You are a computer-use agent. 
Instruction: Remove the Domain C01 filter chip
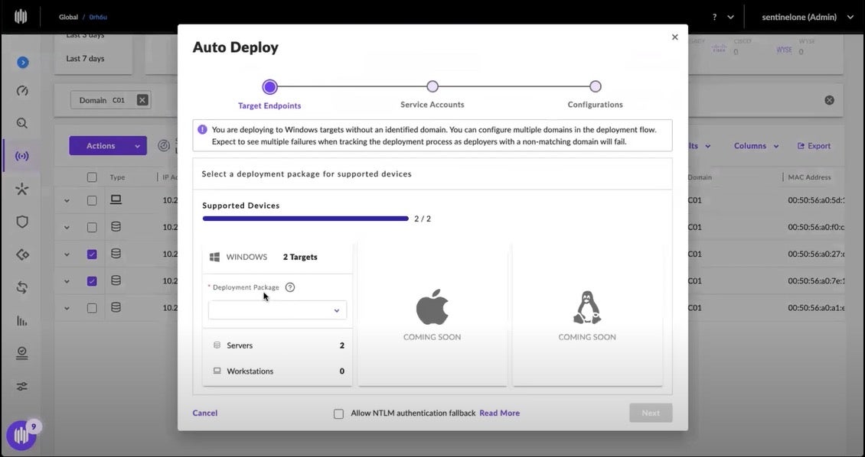click(x=142, y=100)
